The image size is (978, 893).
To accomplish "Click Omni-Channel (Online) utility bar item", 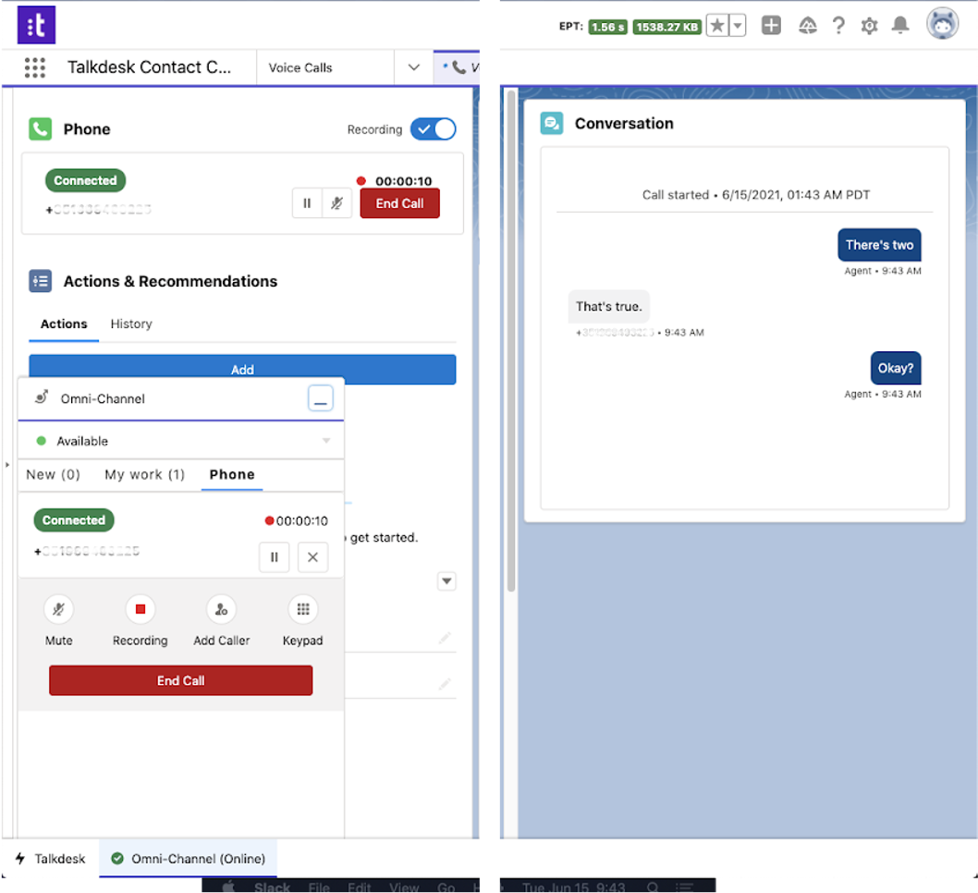I will (x=189, y=859).
